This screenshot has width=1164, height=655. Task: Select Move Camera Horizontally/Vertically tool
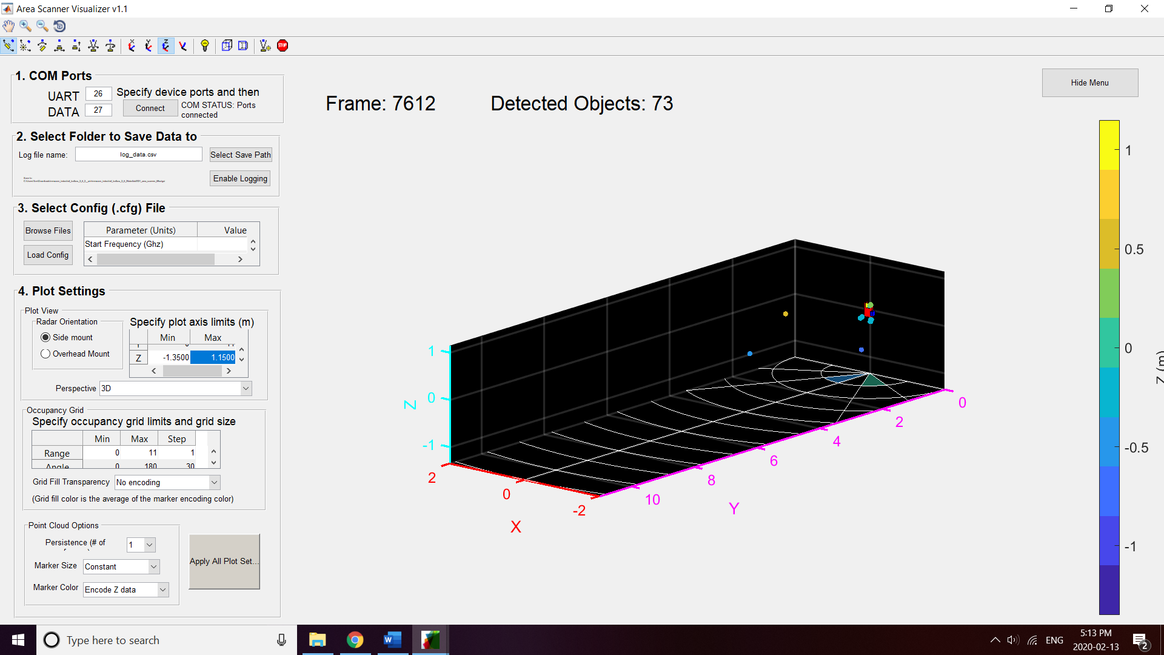59,46
